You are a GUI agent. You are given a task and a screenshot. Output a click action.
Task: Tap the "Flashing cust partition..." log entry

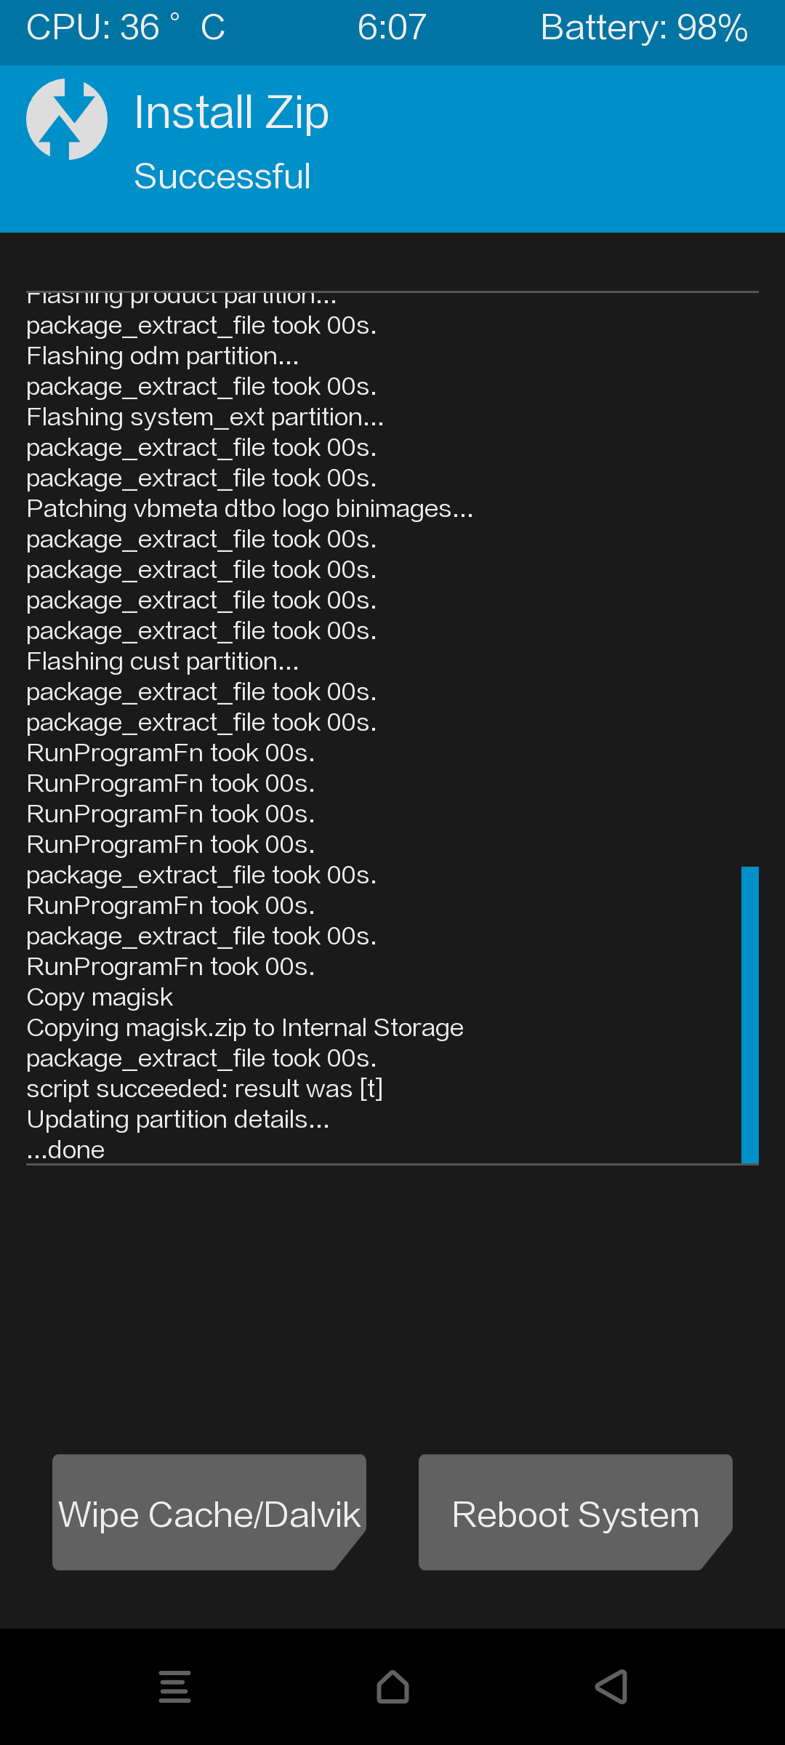pos(163,662)
